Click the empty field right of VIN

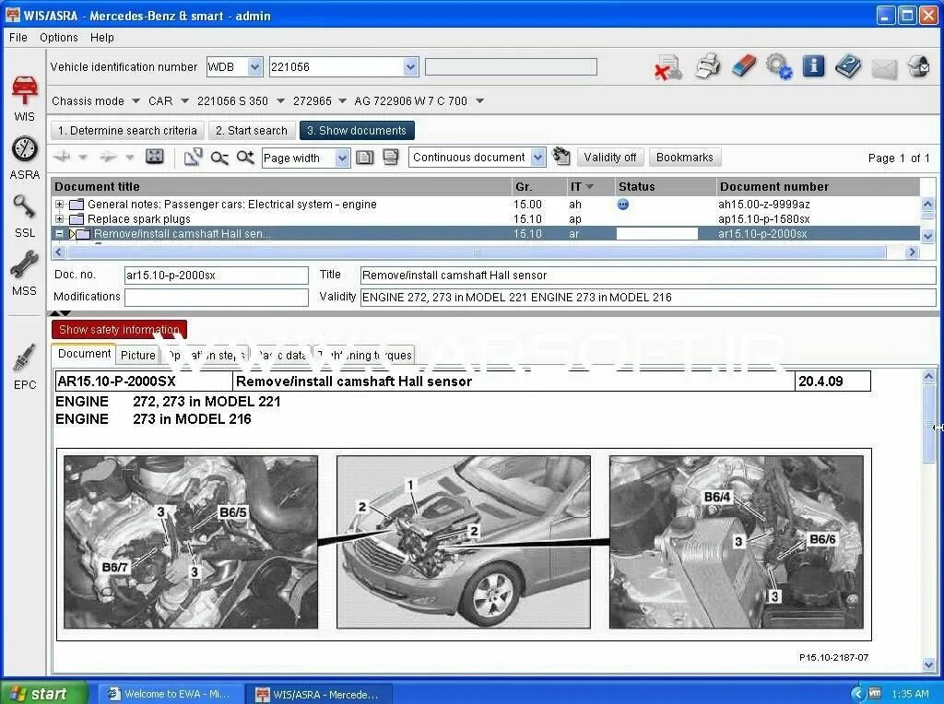pyautogui.click(x=511, y=66)
